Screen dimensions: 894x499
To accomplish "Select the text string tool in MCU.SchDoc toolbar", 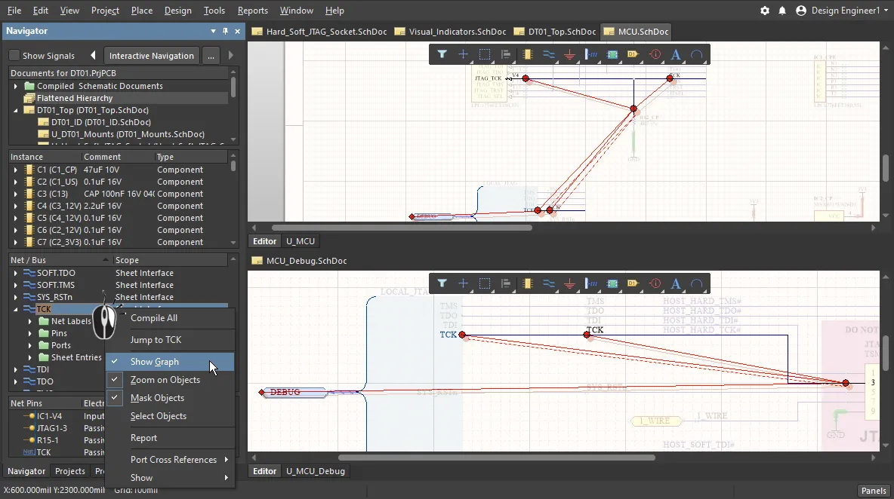I will (676, 54).
